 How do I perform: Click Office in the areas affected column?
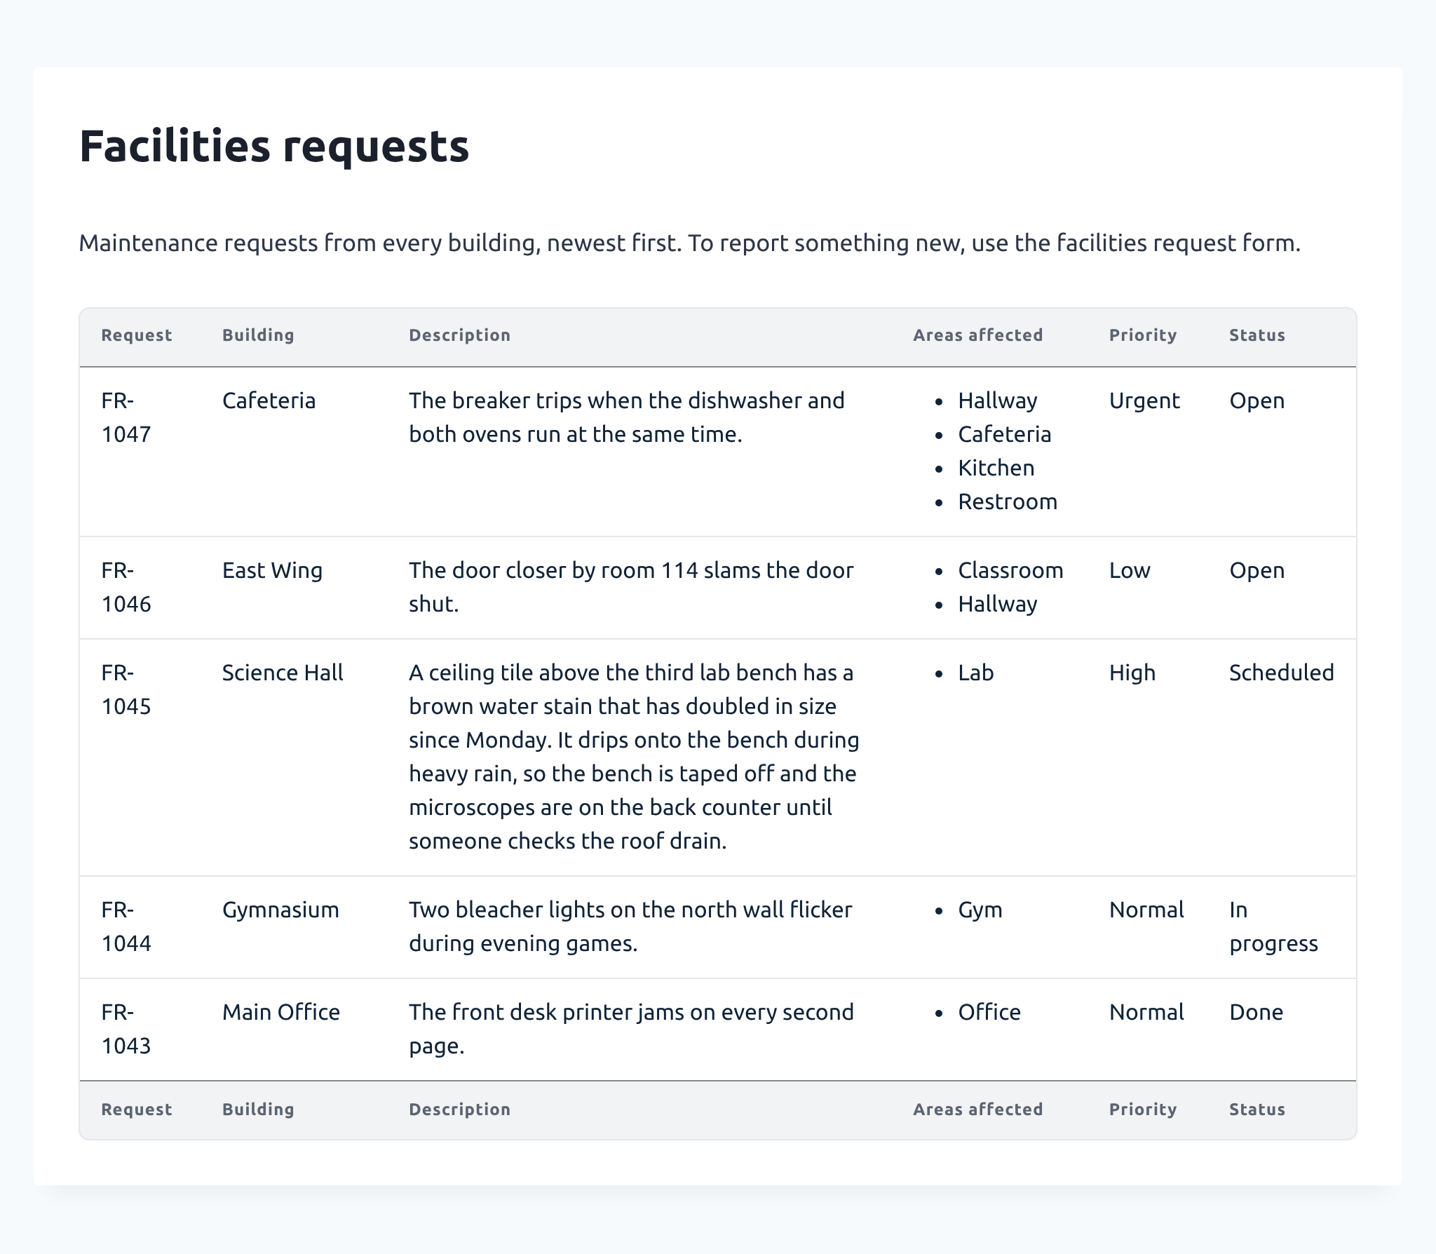pyautogui.click(x=989, y=1012)
